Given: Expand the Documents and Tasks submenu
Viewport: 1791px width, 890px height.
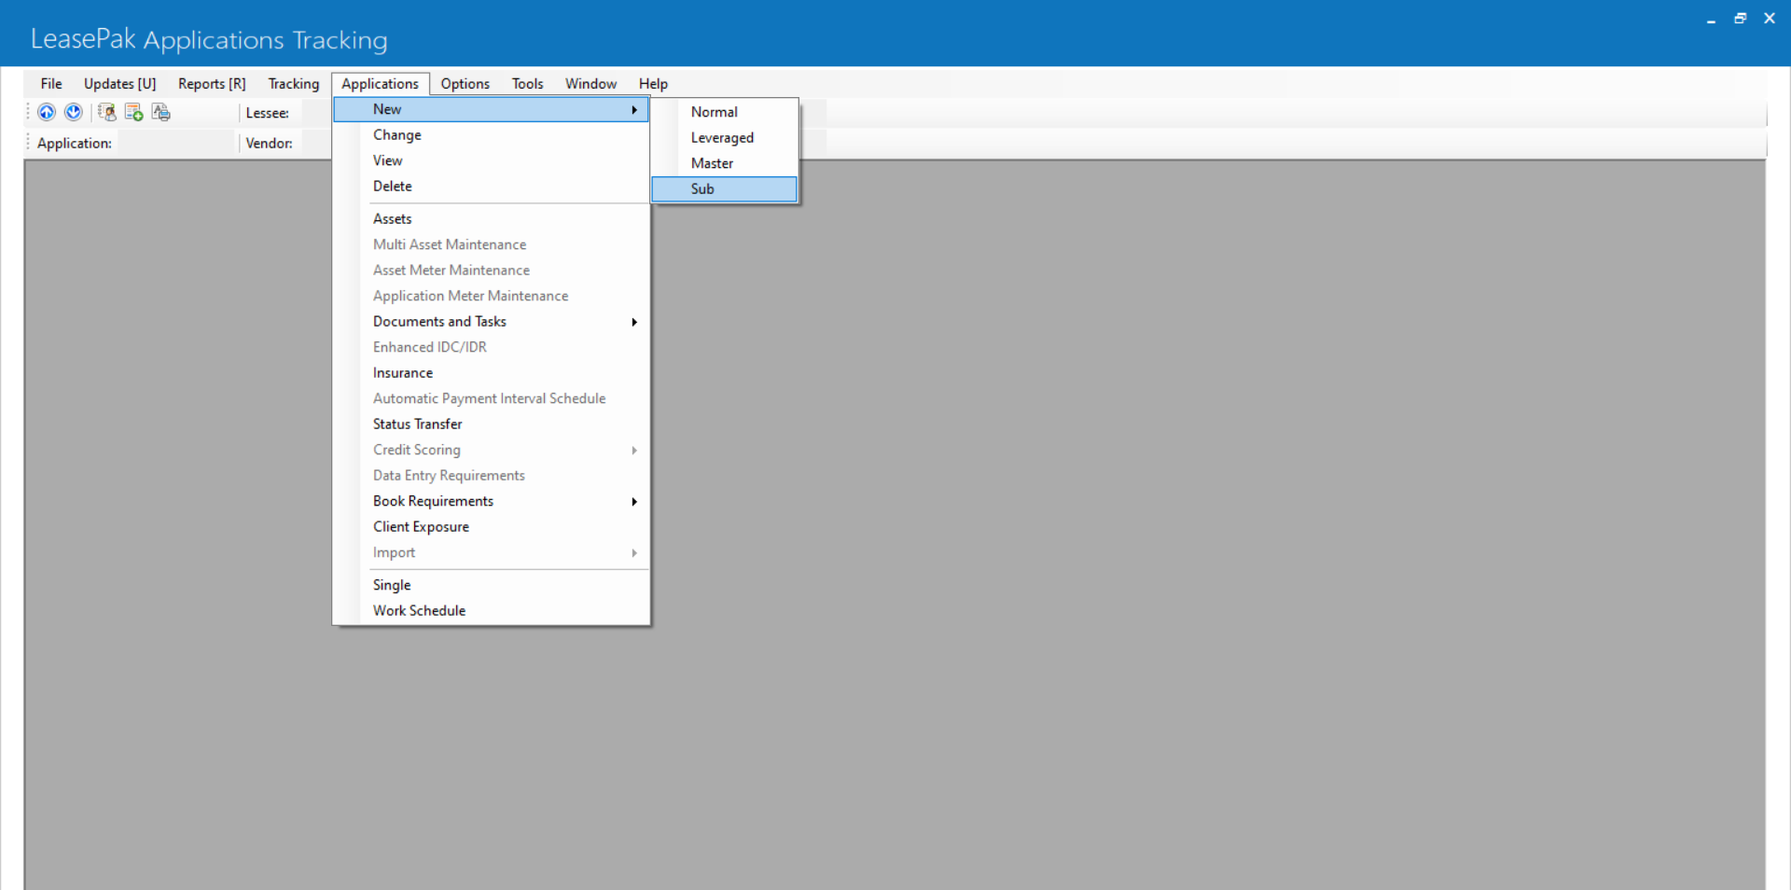Looking at the screenshot, I should [492, 322].
